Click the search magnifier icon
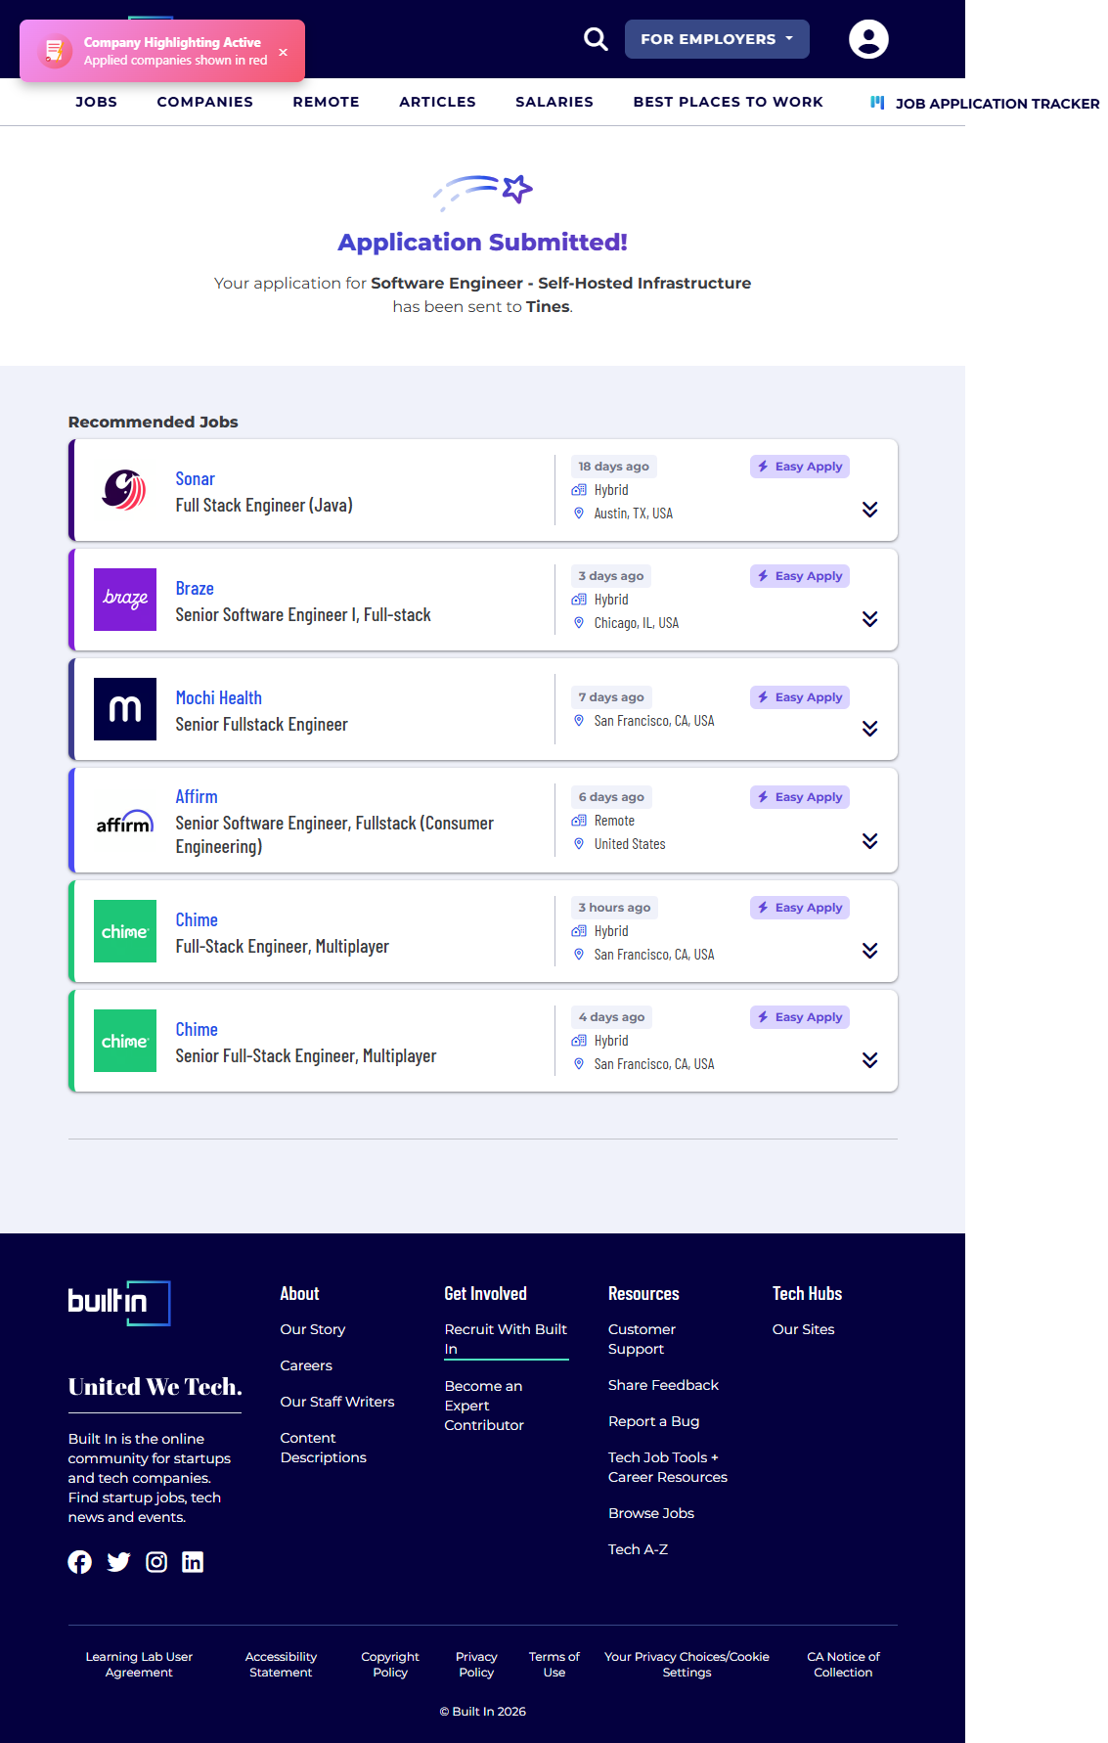 pyautogui.click(x=596, y=39)
